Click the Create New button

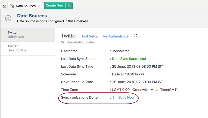(x=55, y=6)
